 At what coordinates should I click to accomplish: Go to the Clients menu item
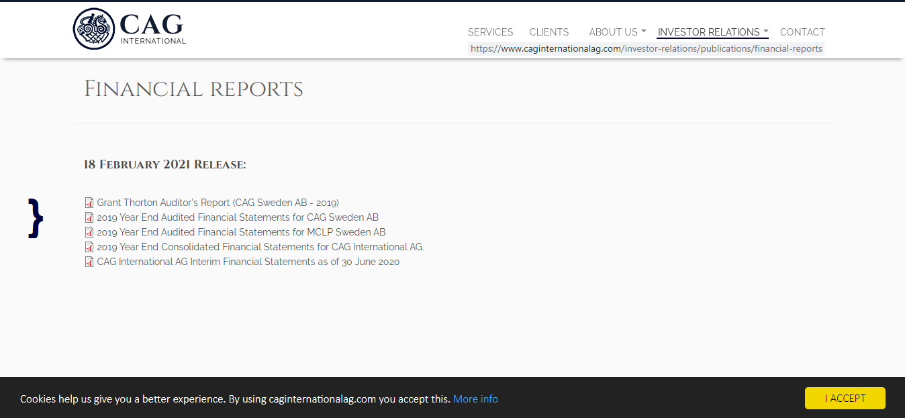point(549,32)
